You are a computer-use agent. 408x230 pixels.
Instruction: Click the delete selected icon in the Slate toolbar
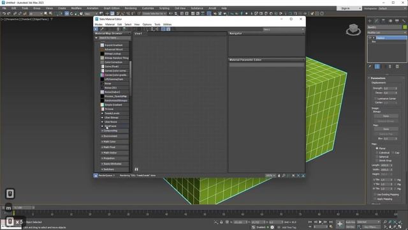[118, 29]
